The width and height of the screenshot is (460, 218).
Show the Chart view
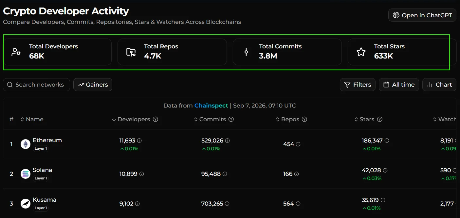pos(439,85)
